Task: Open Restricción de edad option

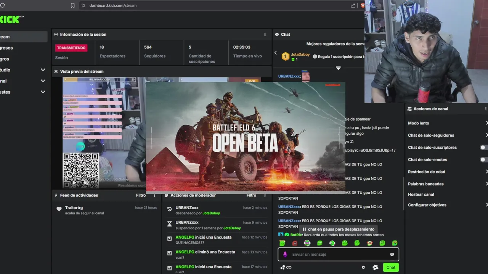Action: point(448,172)
